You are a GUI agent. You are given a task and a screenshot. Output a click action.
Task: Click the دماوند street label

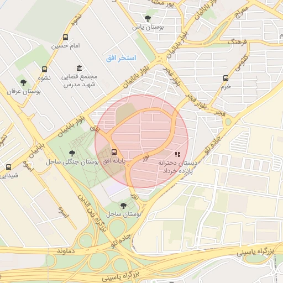[x=66, y=251]
